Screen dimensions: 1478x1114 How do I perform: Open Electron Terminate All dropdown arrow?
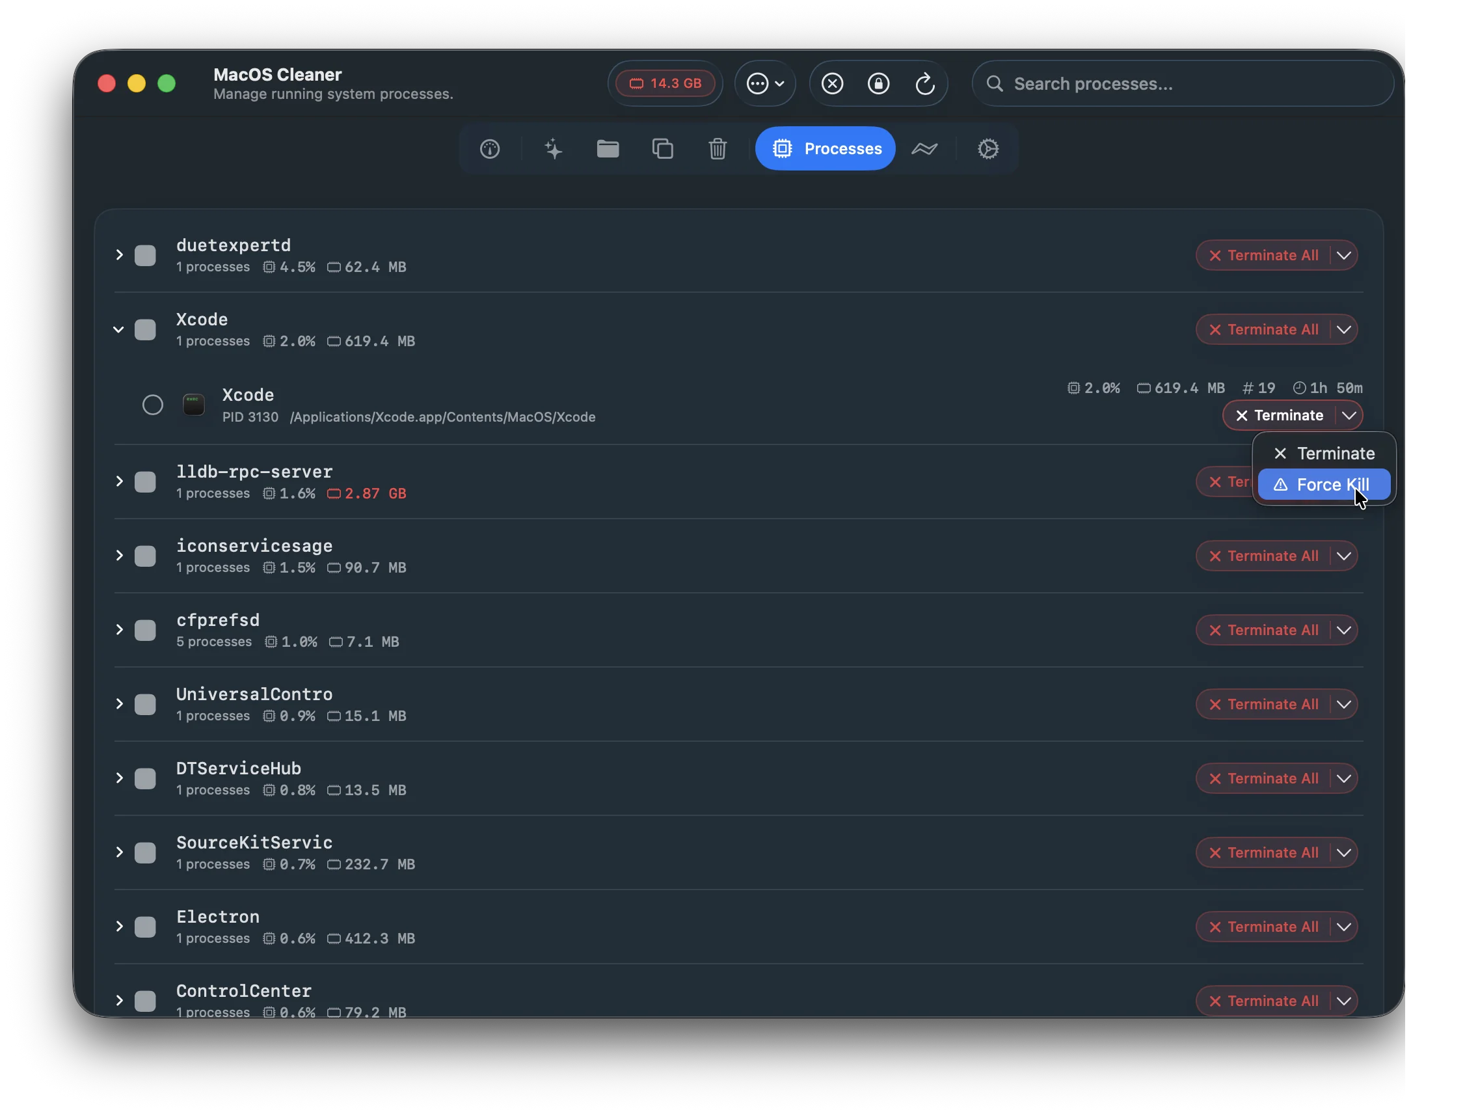pyautogui.click(x=1344, y=927)
